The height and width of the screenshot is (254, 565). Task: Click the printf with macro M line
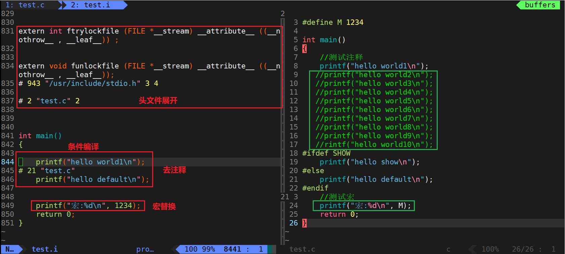click(365, 206)
